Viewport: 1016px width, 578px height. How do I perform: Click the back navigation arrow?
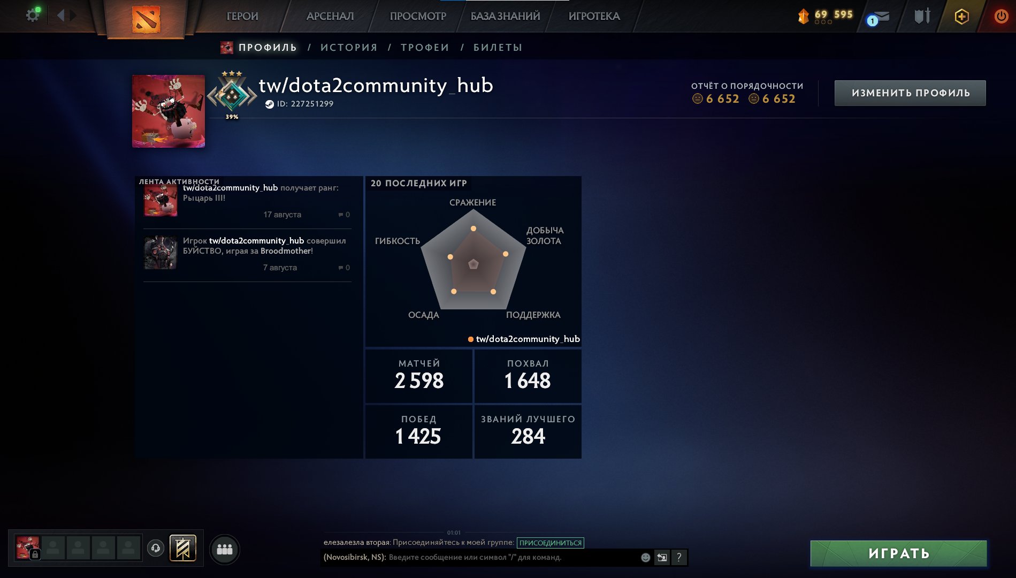pyautogui.click(x=60, y=15)
